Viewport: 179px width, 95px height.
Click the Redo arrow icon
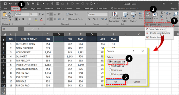(x=16, y=4)
